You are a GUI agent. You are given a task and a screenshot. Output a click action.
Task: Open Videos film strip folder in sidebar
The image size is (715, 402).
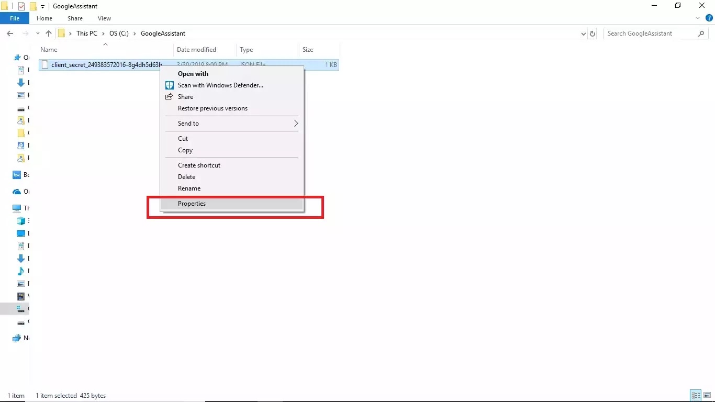pos(21,296)
